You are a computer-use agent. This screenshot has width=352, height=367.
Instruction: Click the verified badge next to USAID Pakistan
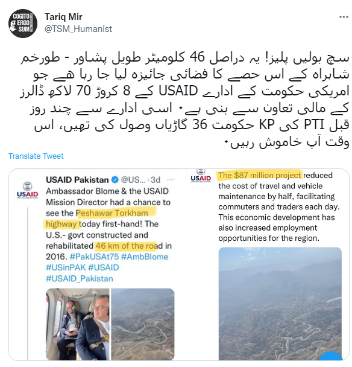point(115,180)
